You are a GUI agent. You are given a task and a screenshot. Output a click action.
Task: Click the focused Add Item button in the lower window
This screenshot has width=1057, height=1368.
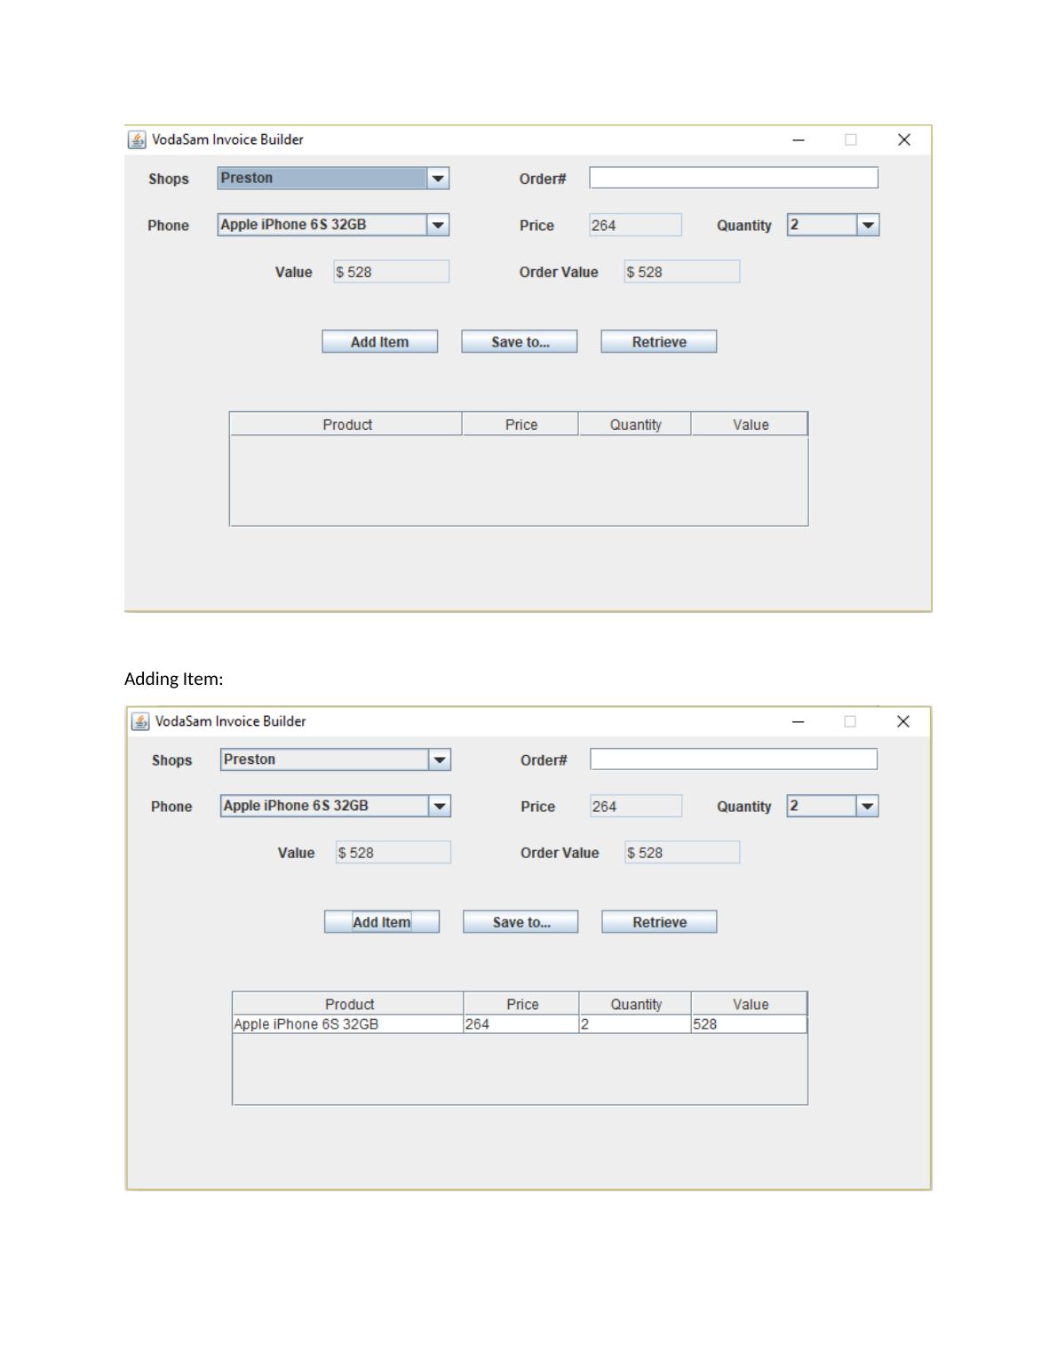[381, 922]
